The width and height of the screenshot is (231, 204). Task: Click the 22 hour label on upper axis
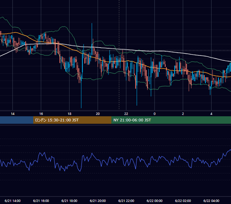(x=126, y=114)
